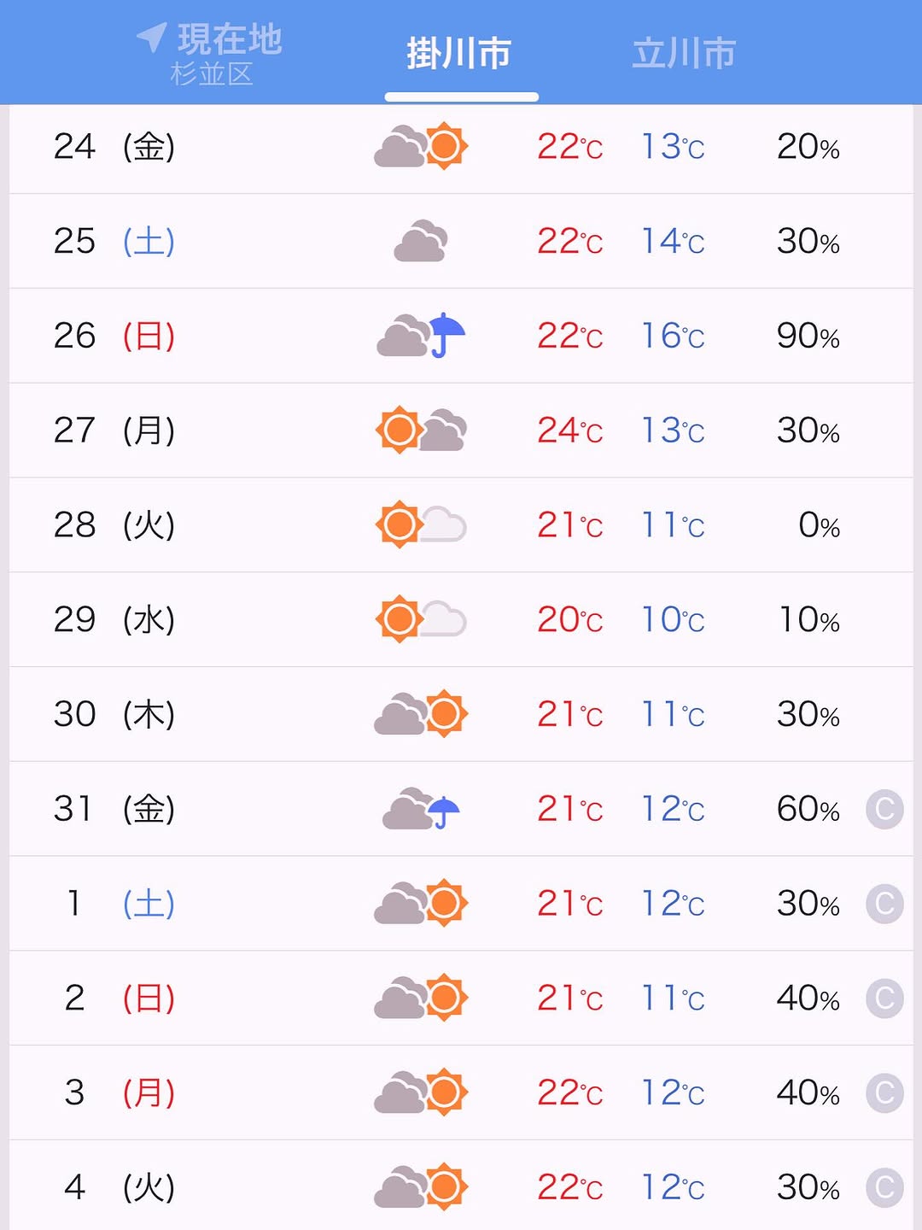This screenshot has height=1230, width=922.
Task: Tap the sun and cloud icon for the 27th
Action: tap(421, 430)
